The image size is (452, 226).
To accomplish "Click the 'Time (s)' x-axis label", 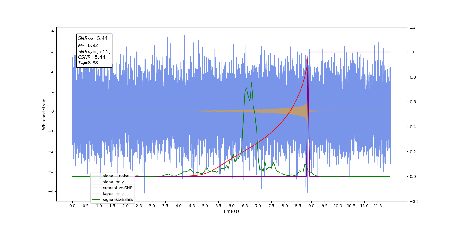I will (x=231, y=211).
